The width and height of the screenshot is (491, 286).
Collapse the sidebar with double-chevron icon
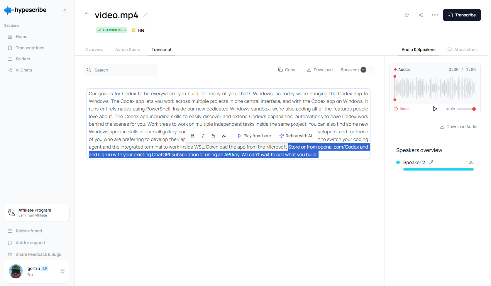point(65,10)
